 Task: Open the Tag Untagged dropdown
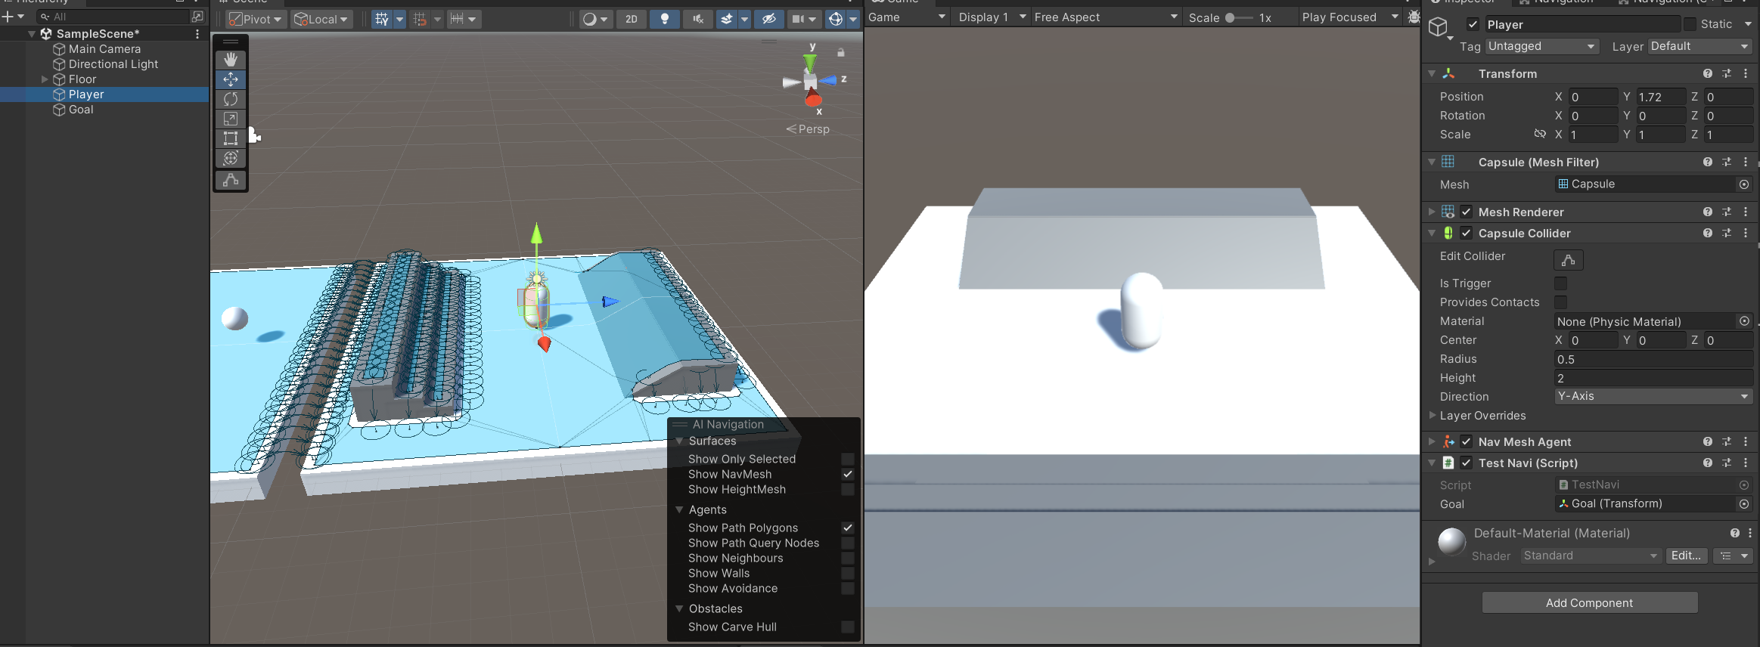click(x=1541, y=46)
